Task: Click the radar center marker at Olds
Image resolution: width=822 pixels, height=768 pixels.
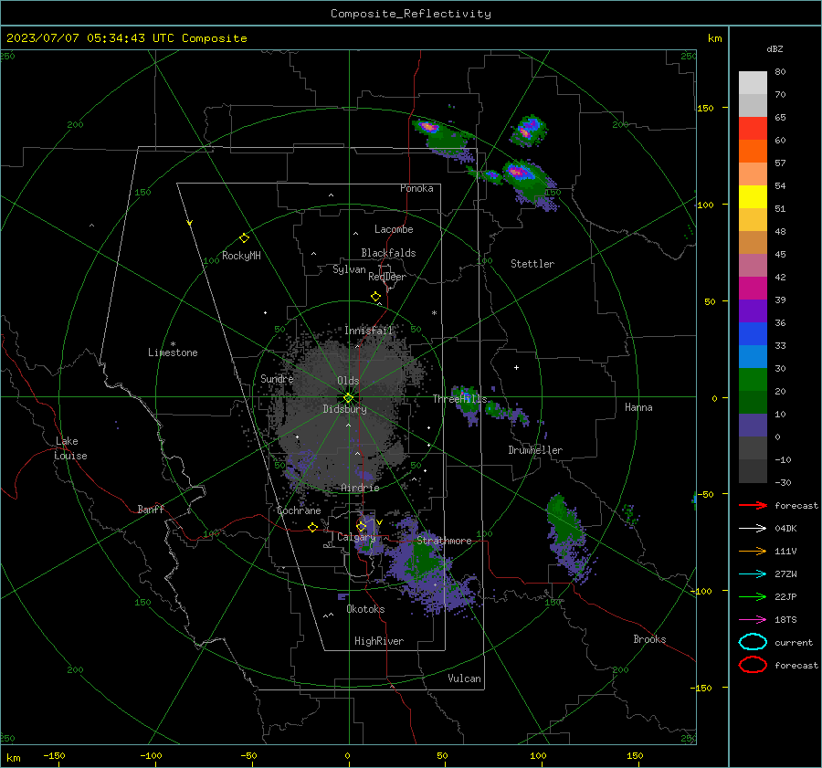Action: (348, 397)
